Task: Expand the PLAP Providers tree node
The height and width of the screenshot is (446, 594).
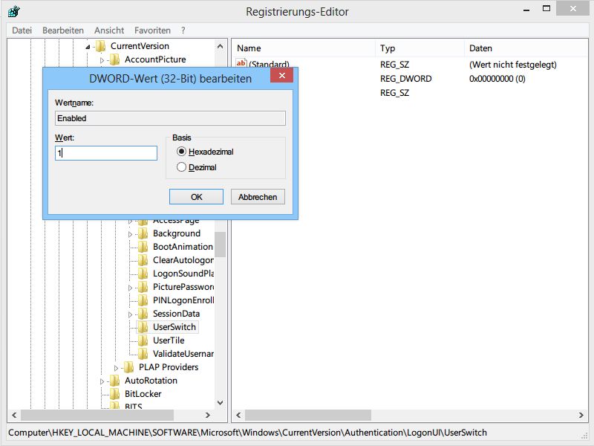Action: point(117,368)
